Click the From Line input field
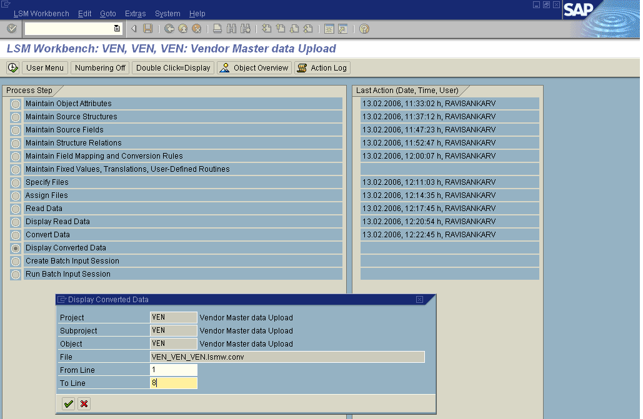 (174, 370)
